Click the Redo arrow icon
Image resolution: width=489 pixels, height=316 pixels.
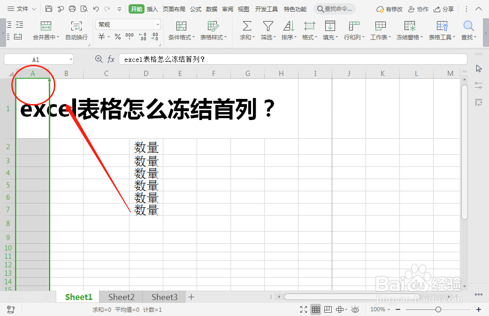(x=107, y=9)
